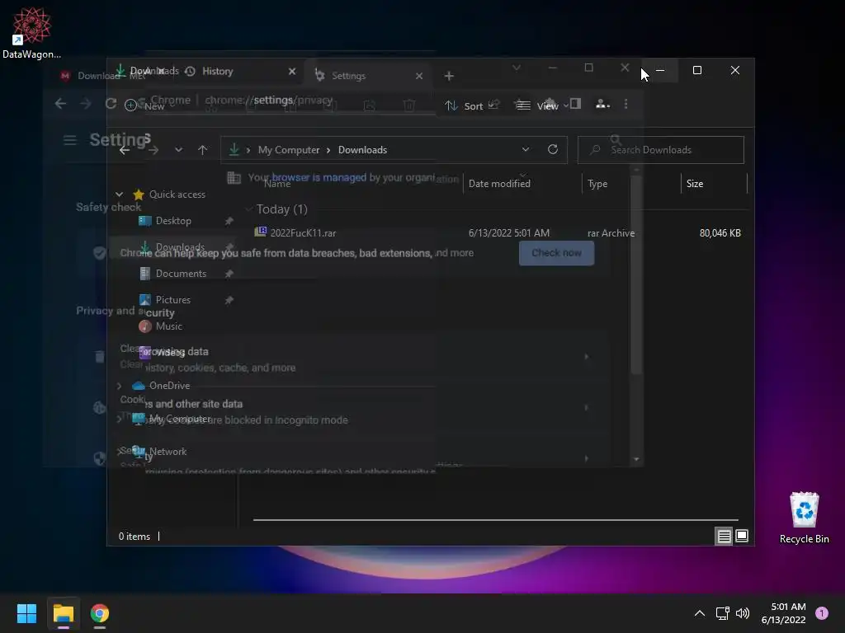
Task: Open the Chrome profile icon
Action: (x=602, y=104)
